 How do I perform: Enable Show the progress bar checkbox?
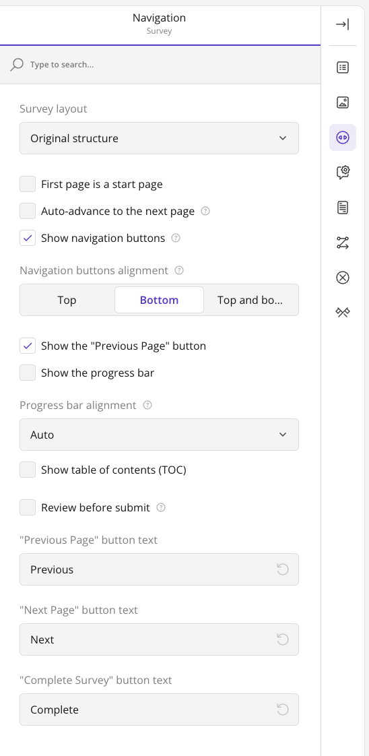(28, 373)
